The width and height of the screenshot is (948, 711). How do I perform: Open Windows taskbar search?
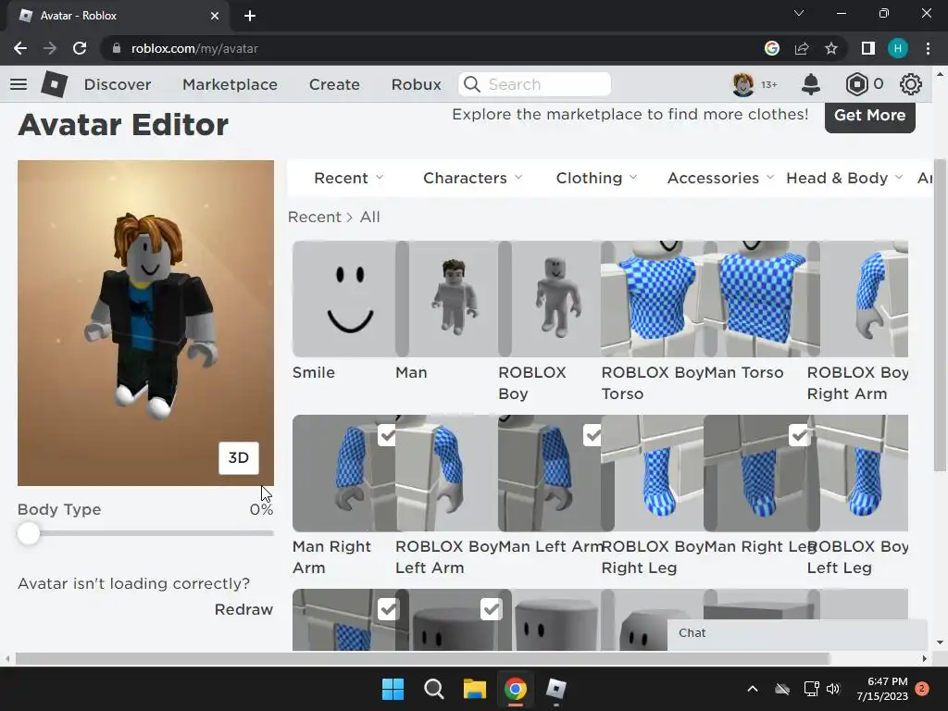tap(433, 689)
